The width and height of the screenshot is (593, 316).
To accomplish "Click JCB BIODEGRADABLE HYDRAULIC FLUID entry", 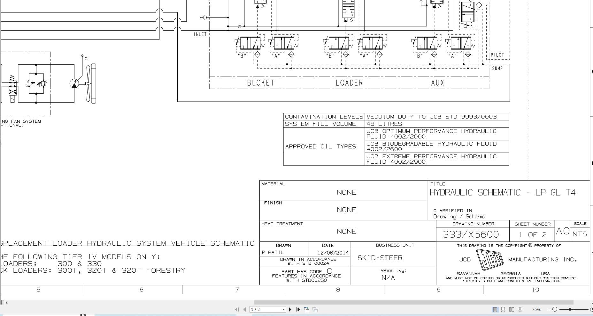I will tap(437, 147).
